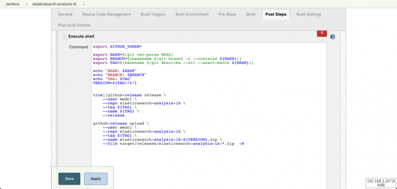
Task: Click the standalone '--release' line
Action: (114, 115)
